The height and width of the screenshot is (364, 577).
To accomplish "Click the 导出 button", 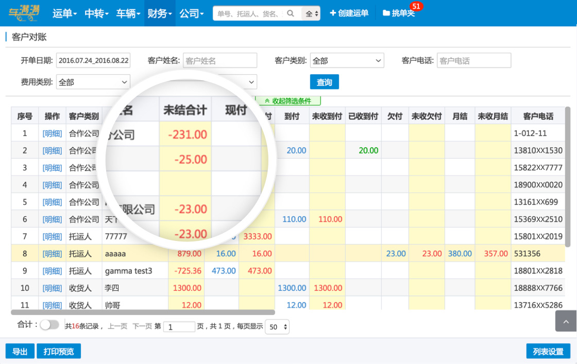I will click(x=20, y=352).
